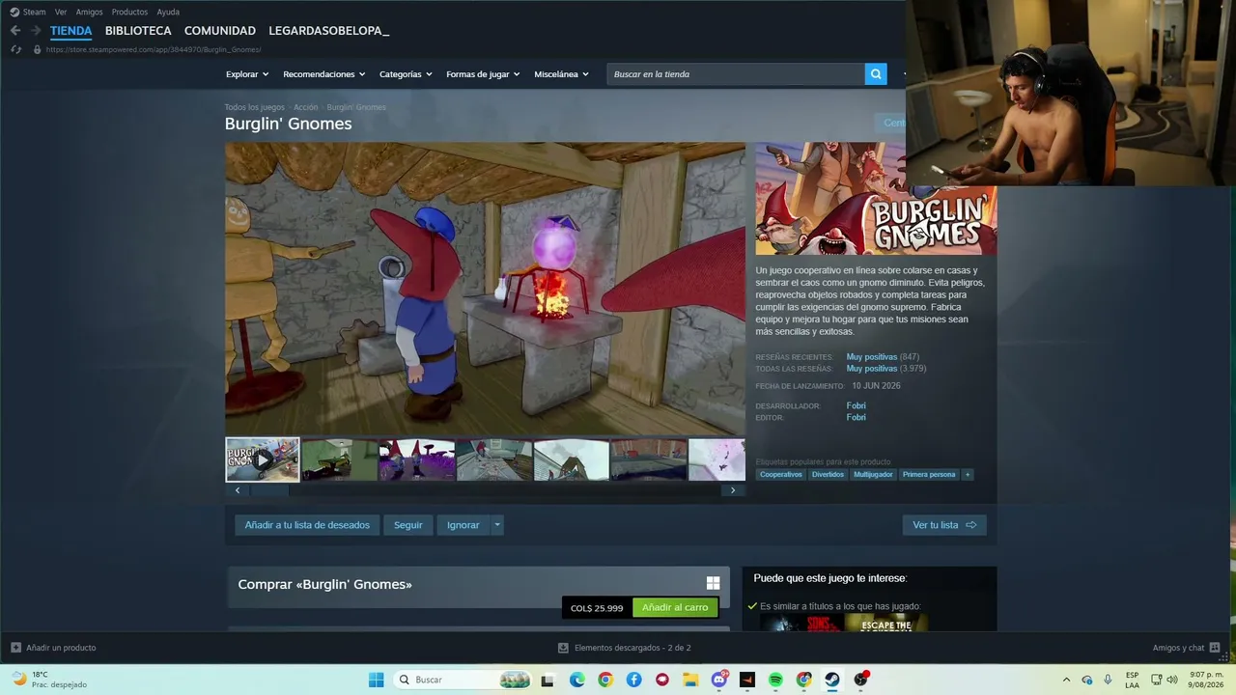Open the publisher Fobri link
Image resolution: width=1236 pixels, height=695 pixels.
pyautogui.click(x=856, y=418)
